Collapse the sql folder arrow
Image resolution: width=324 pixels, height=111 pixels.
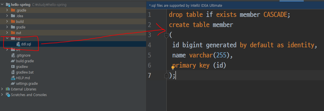pos(7,38)
